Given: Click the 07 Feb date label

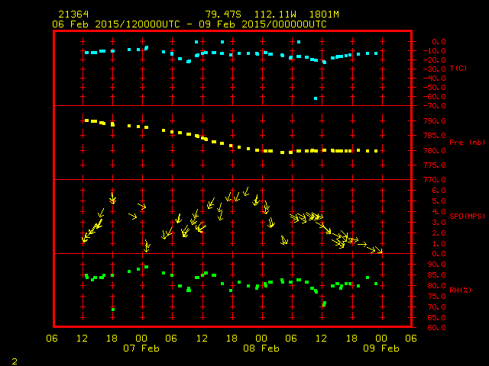Looking at the screenshot, I should coord(141,348).
